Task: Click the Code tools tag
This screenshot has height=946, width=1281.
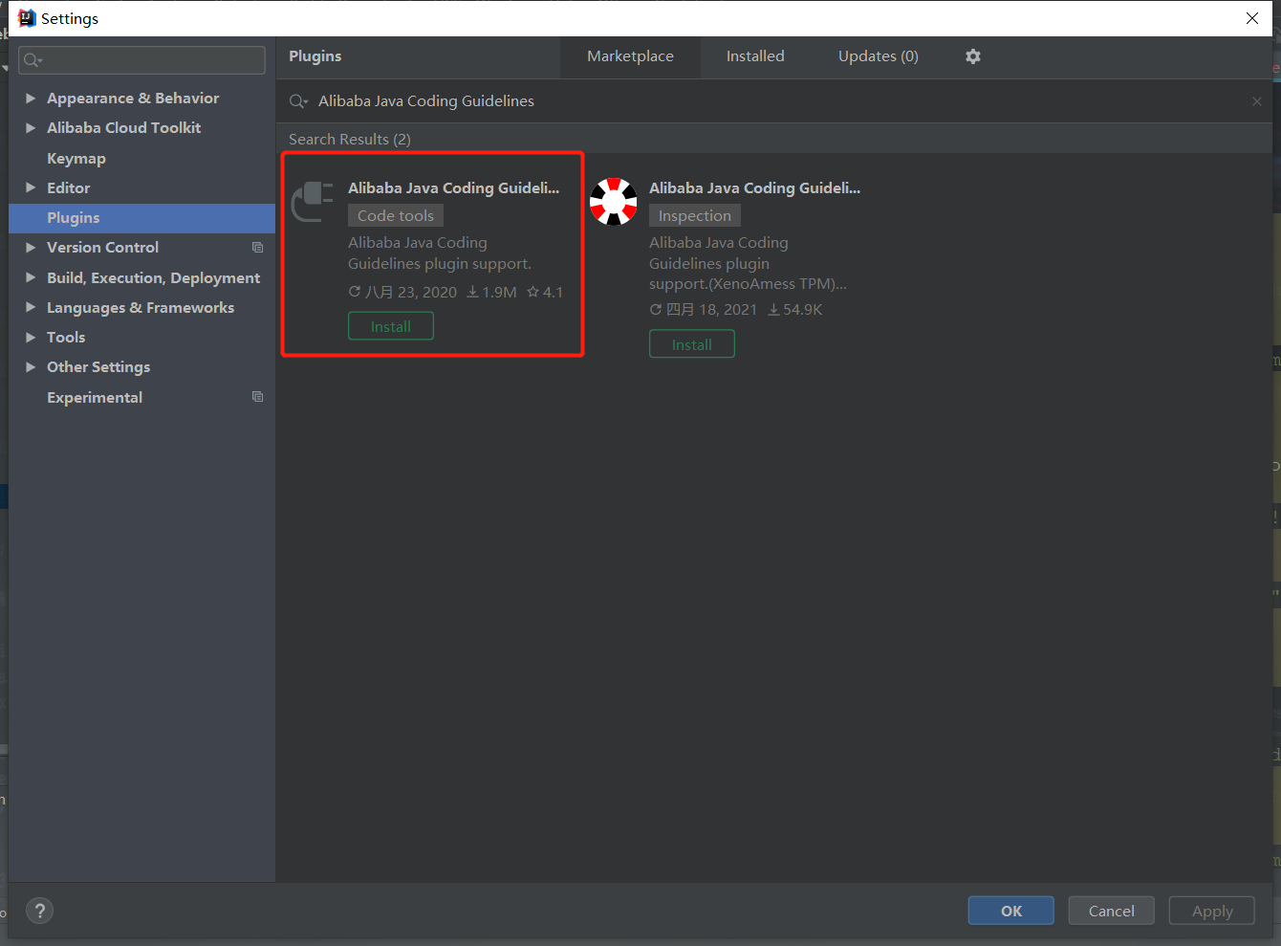Action: [x=396, y=216]
